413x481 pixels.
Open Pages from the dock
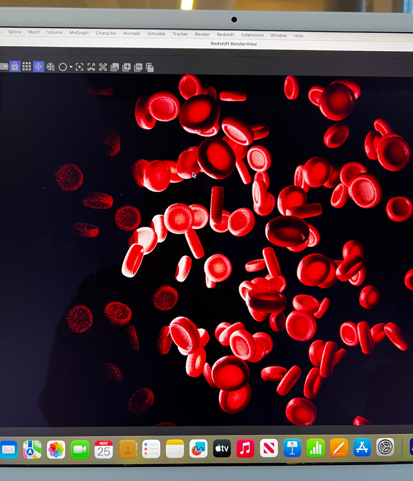pyautogui.click(x=339, y=448)
